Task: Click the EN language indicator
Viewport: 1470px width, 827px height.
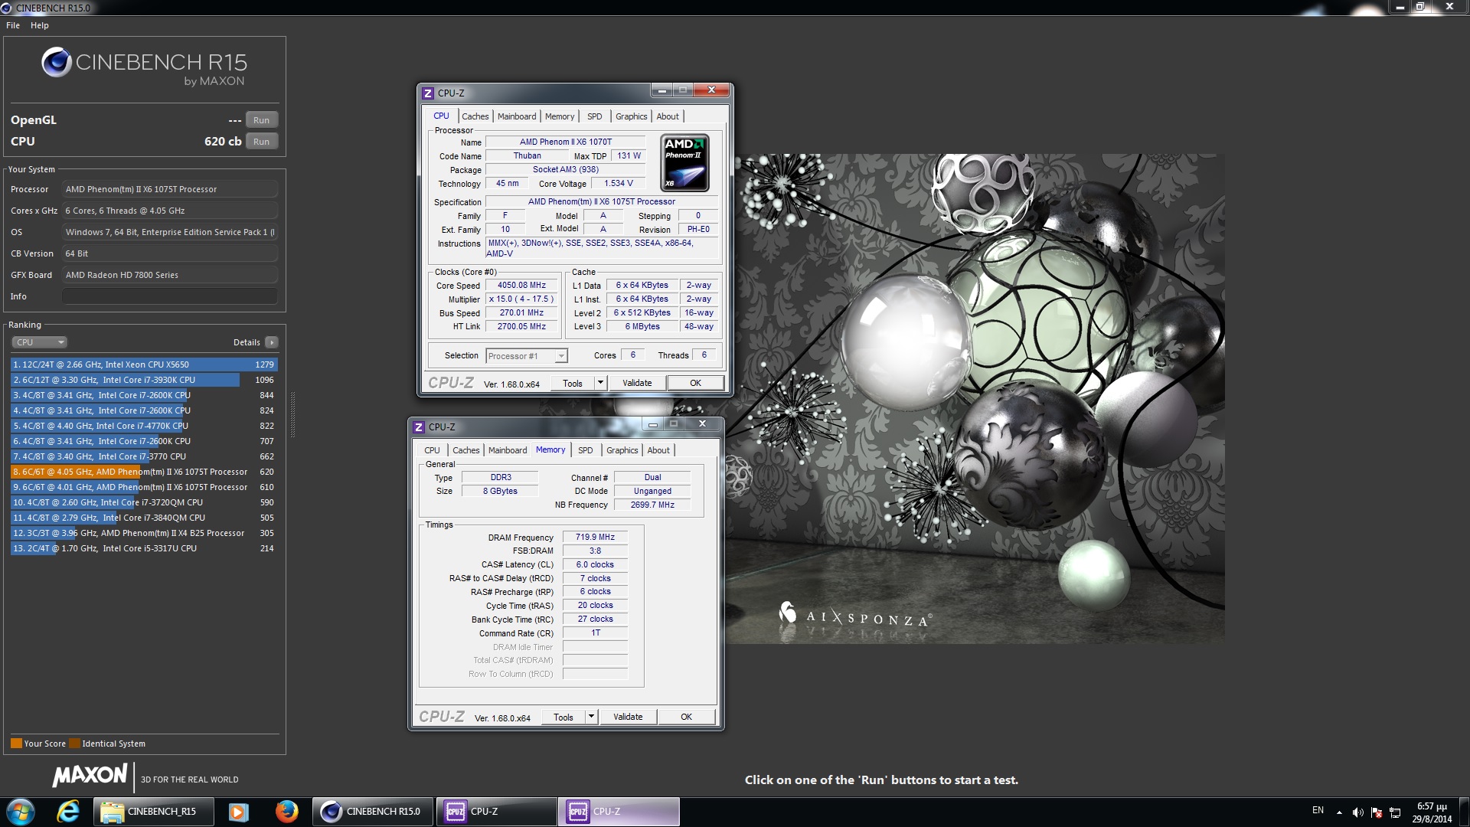Action: [x=1318, y=810]
